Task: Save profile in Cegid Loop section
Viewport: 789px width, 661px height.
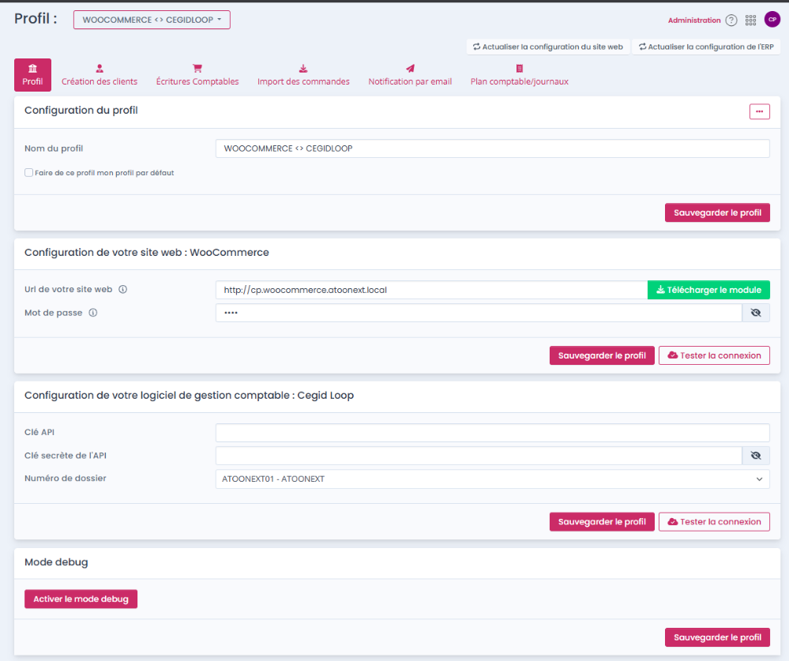Action: point(602,522)
